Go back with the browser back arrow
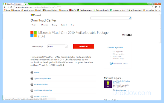Screen dimensions: 164x103 click(x=5, y=7)
